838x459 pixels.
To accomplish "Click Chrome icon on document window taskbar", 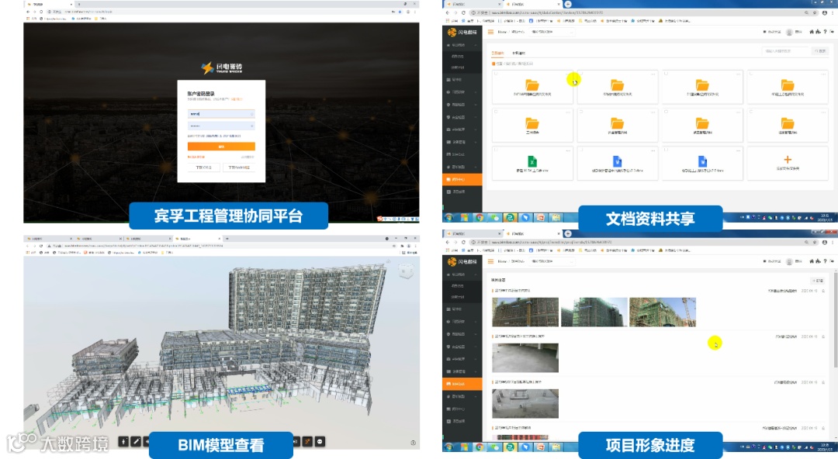I will point(480,217).
